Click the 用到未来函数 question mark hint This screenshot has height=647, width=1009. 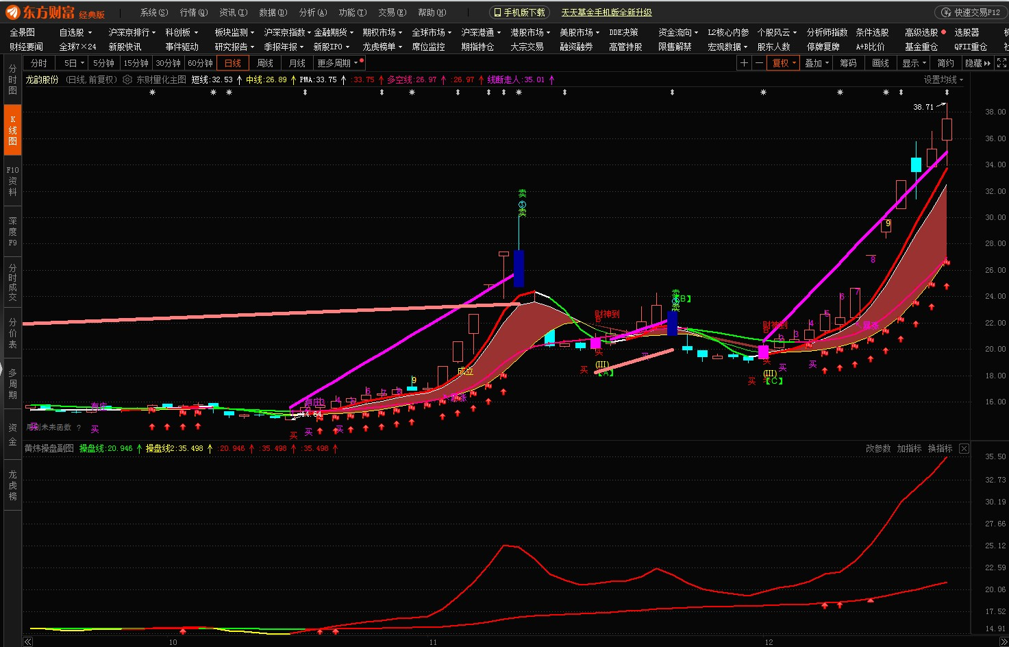pyautogui.click(x=79, y=427)
